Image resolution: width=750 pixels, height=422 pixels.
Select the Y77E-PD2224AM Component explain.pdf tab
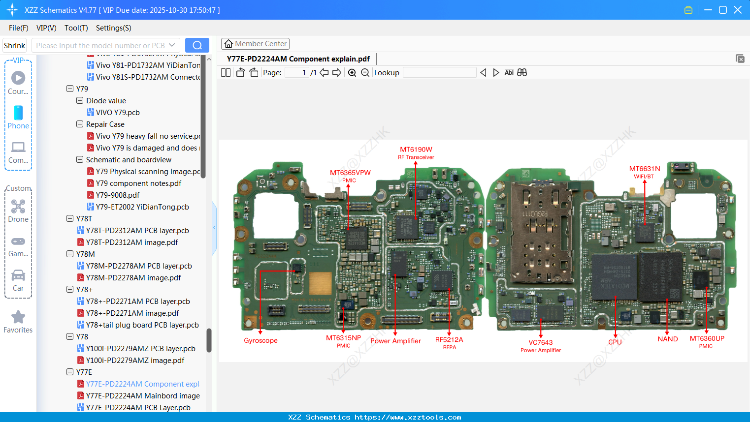click(297, 59)
